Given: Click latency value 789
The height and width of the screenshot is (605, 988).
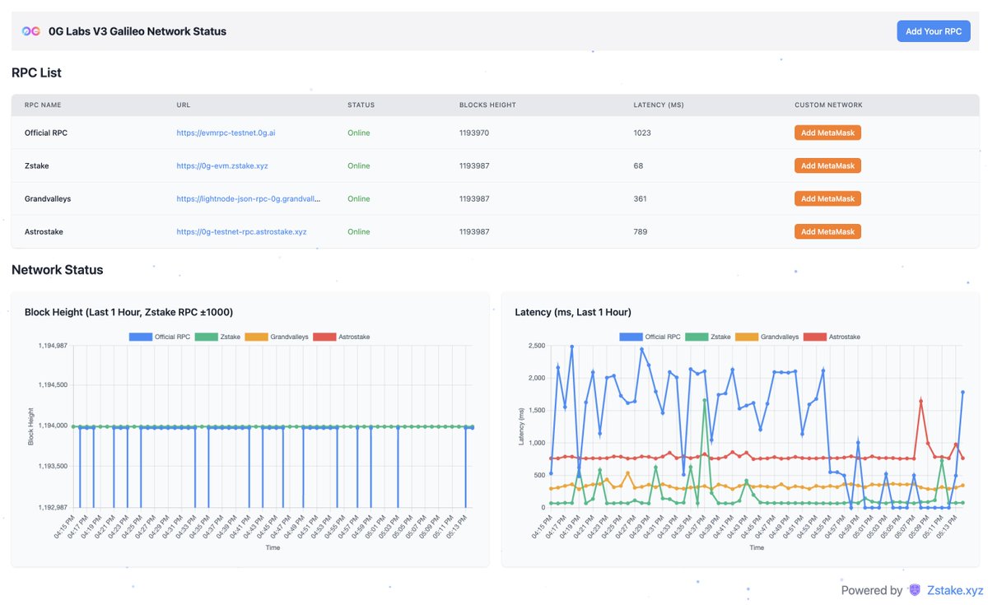Looking at the screenshot, I should (x=640, y=231).
